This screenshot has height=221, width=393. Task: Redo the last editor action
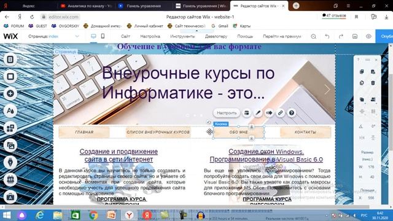point(341,36)
